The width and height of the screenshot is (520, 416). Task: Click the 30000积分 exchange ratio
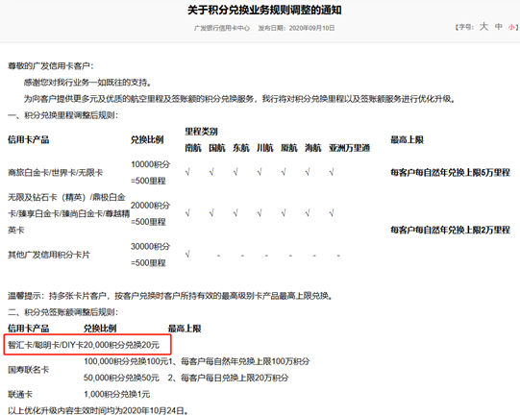150,247
